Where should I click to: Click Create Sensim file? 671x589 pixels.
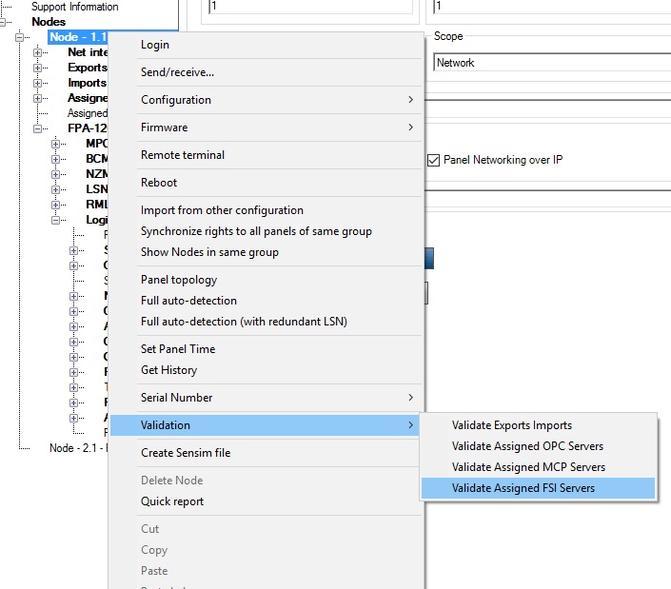pos(186,453)
